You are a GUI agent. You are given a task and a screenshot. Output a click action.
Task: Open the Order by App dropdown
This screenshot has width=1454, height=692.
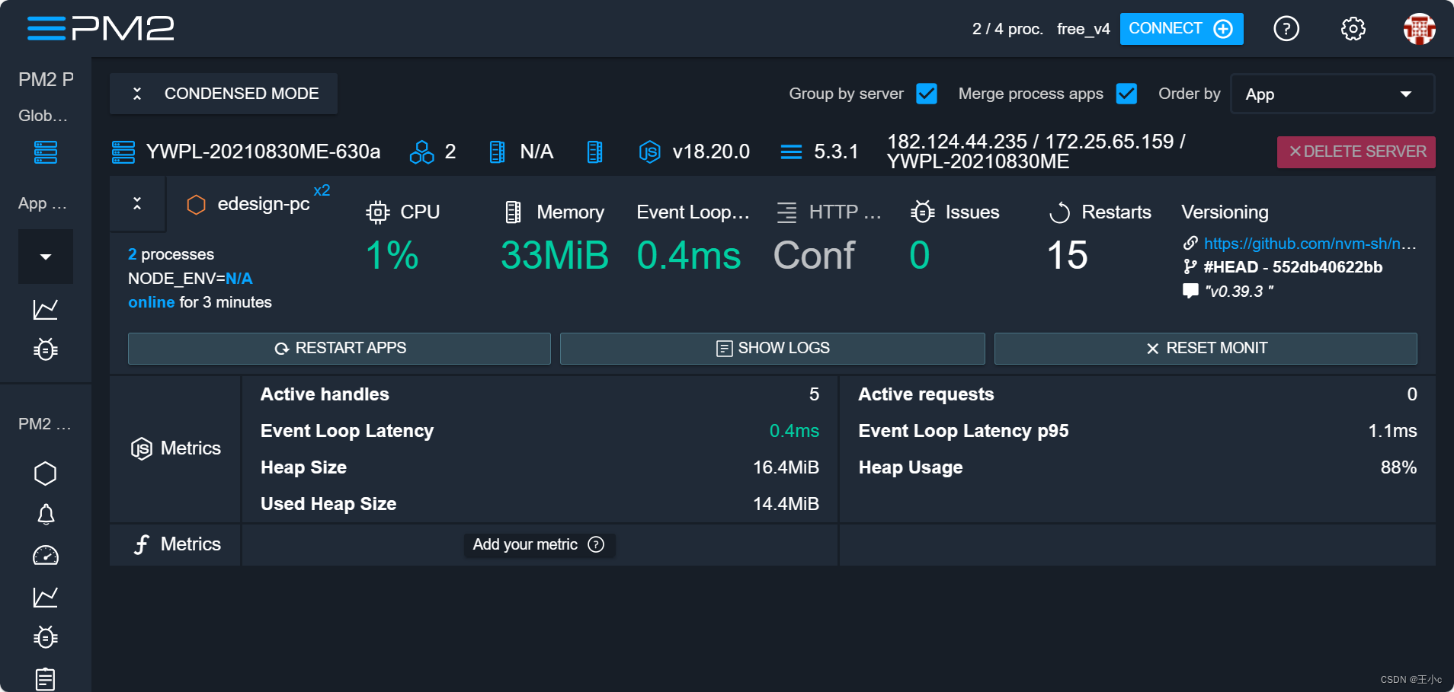[1332, 94]
